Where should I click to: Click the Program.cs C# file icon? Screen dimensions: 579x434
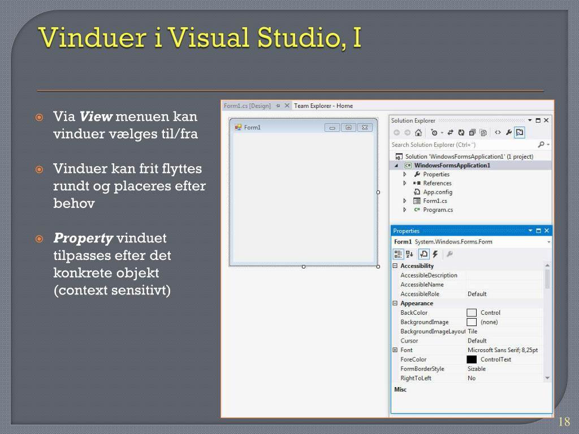tap(417, 210)
